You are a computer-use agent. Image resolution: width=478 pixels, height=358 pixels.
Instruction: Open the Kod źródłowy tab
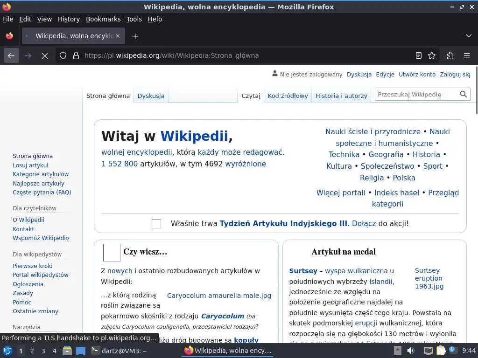288,96
